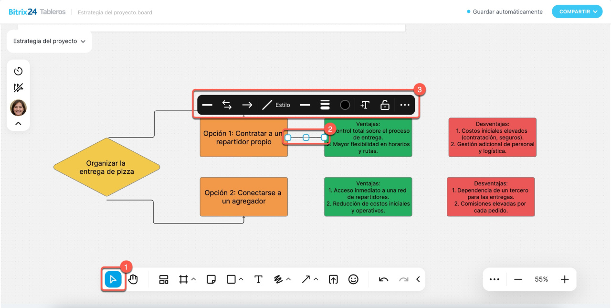Add text label to the connector
The height and width of the screenshot is (308, 611).
(x=365, y=105)
